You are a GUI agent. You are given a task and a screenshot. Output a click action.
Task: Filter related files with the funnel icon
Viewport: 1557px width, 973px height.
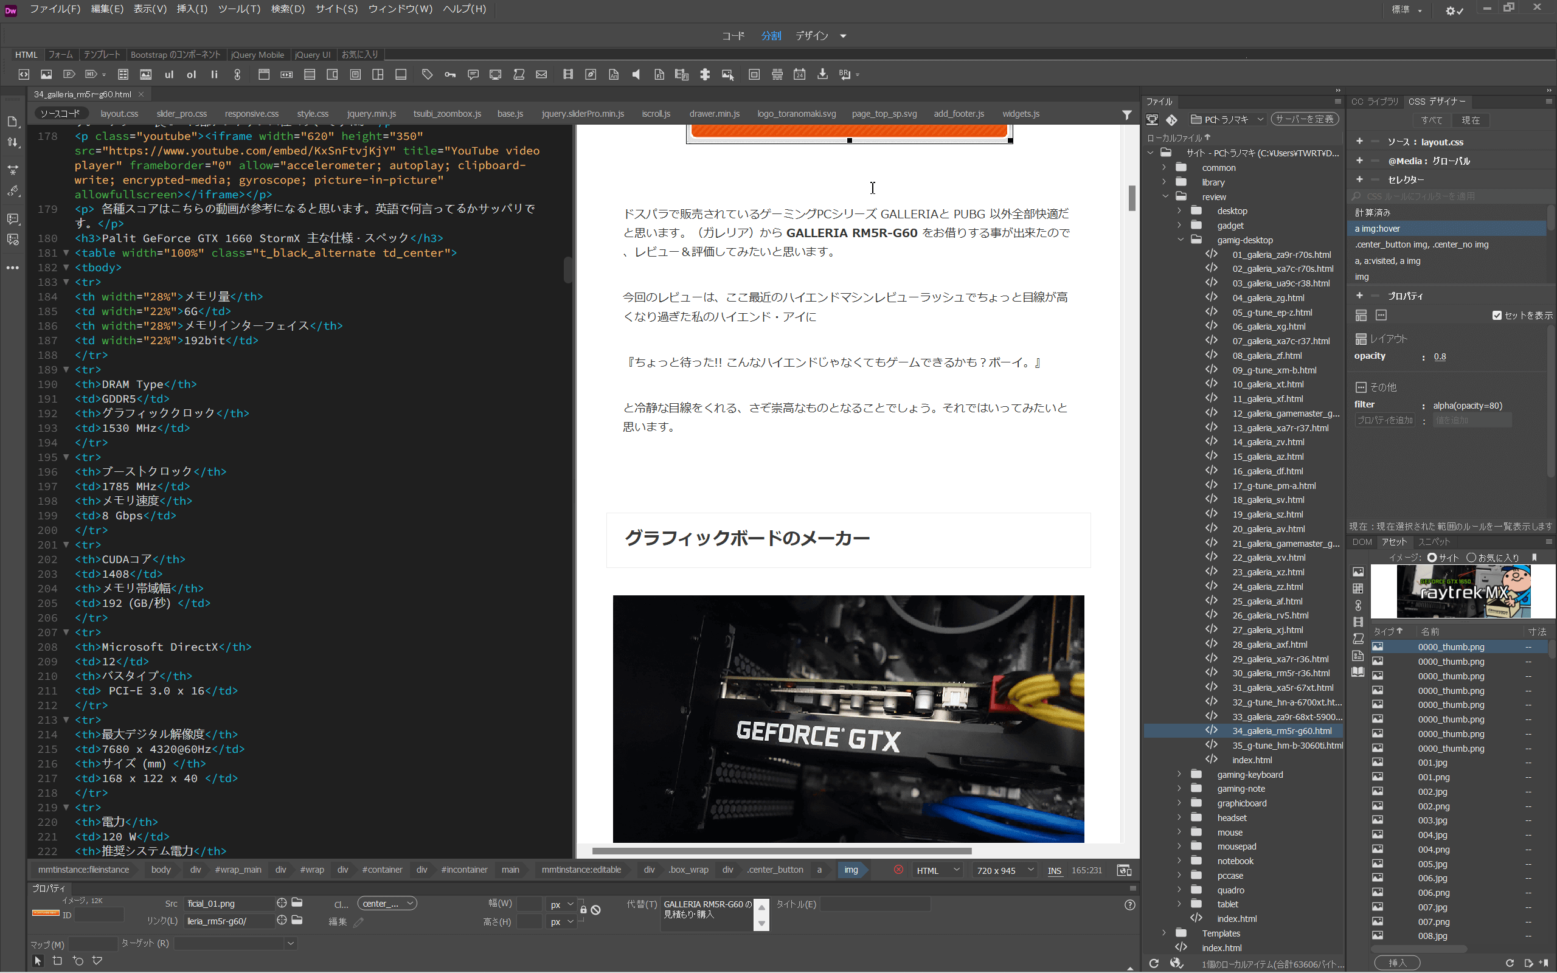click(1126, 114)
